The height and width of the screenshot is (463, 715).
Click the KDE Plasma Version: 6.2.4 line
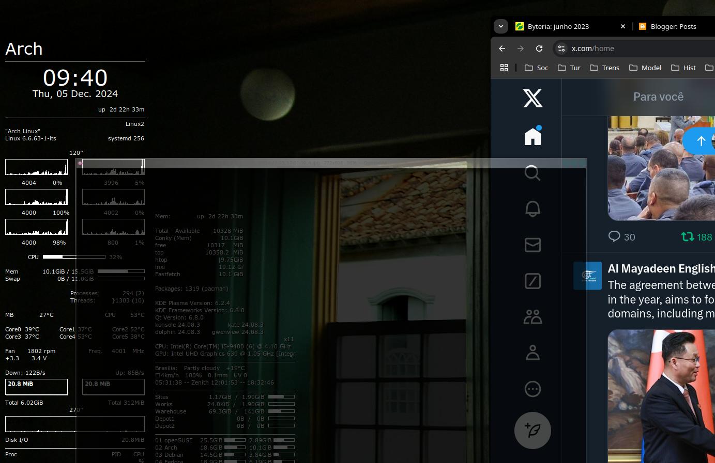click(192, 303)
